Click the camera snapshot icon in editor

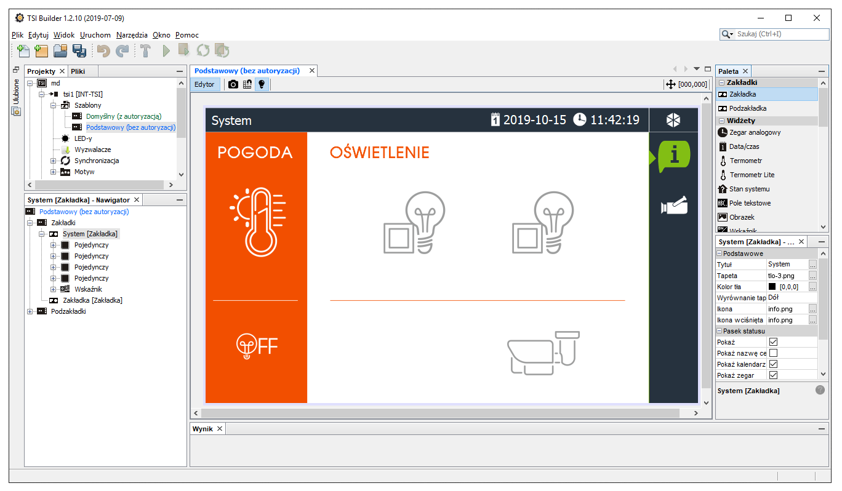coord(233,84)
